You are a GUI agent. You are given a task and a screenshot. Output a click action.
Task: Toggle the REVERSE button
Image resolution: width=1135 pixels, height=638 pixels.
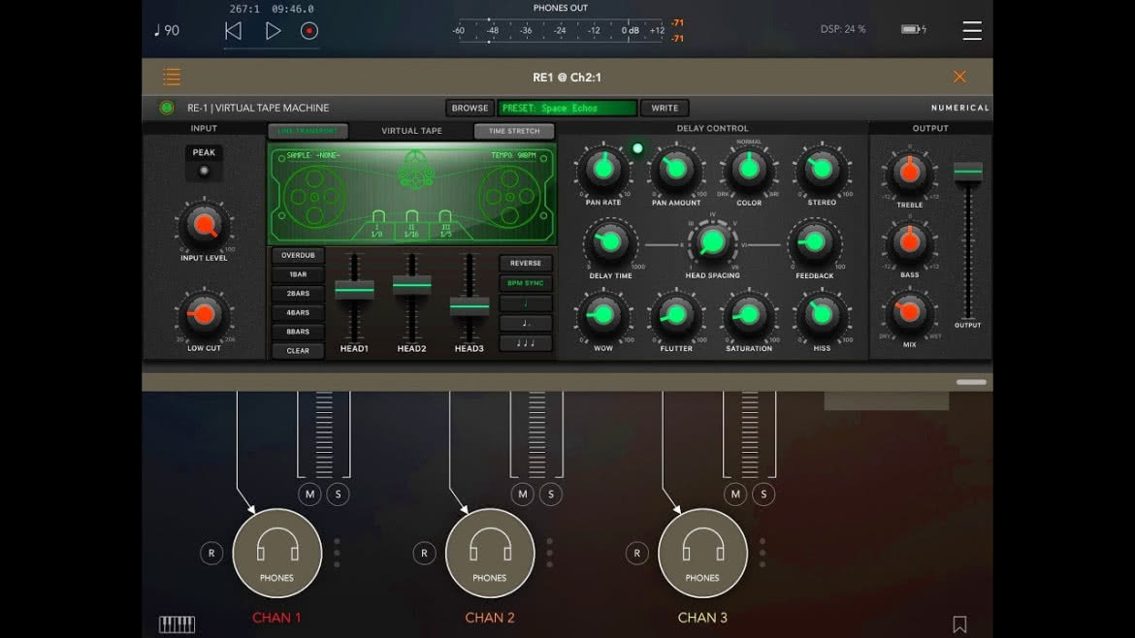526,264
